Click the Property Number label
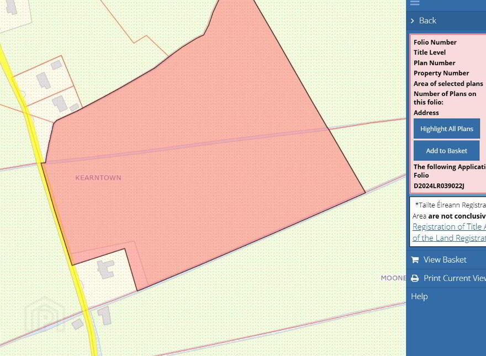Viewport: 486px width, 356px height. coord(441,73)
